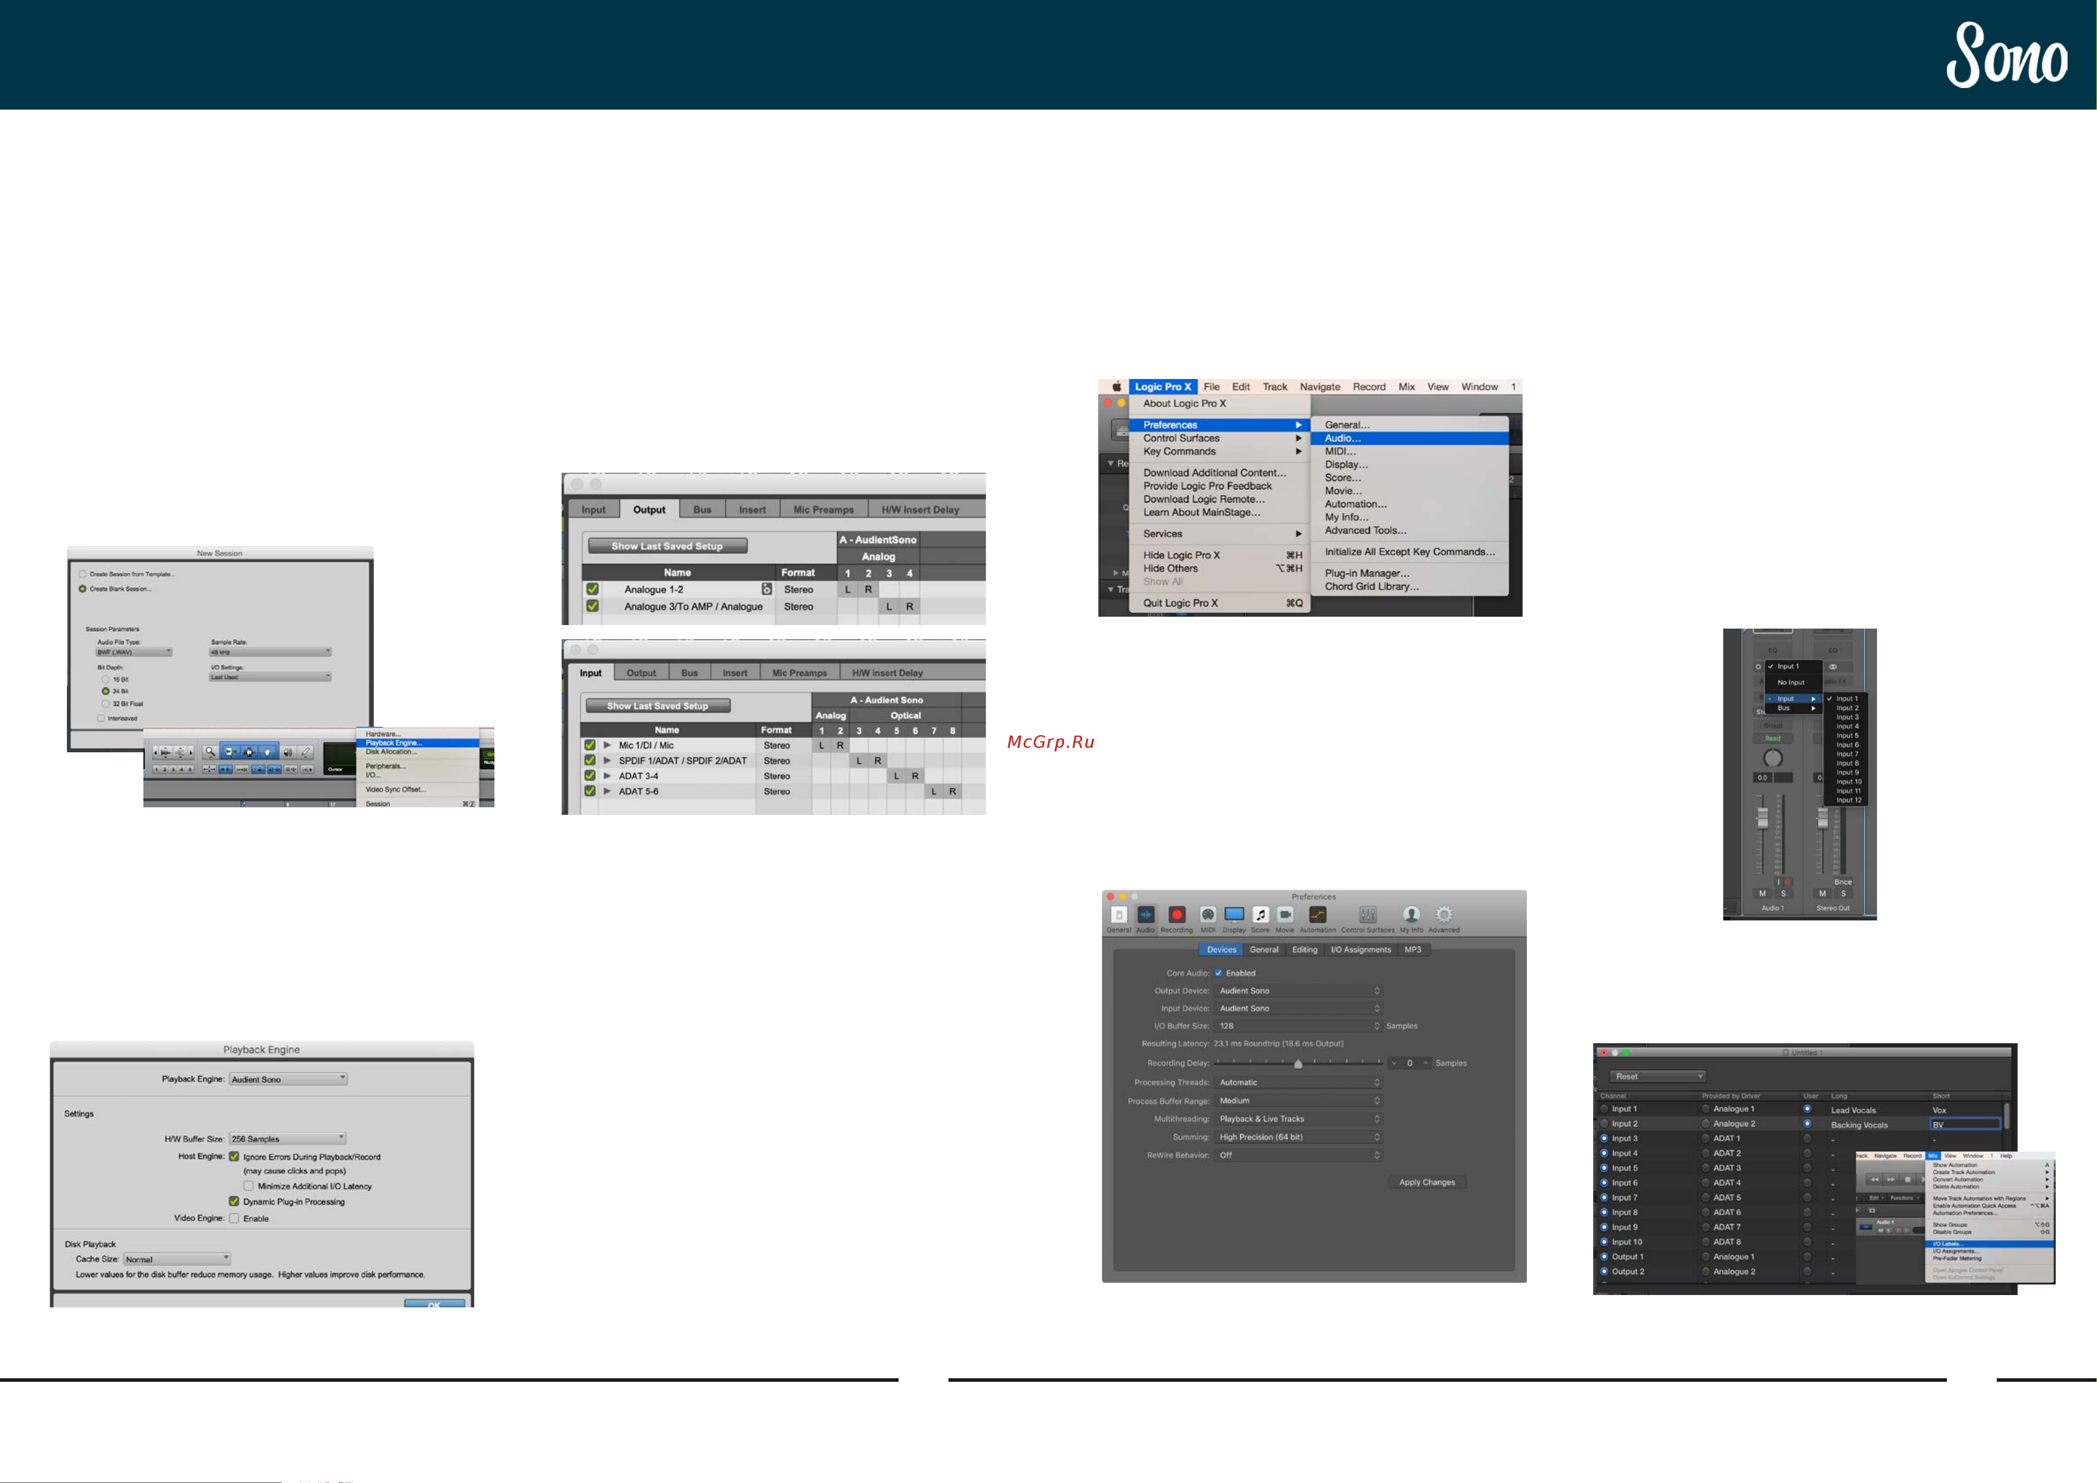Switch to the Editing tab in Audio preferences
Screen dimensions: 2097x1483
click(1304, 949)
